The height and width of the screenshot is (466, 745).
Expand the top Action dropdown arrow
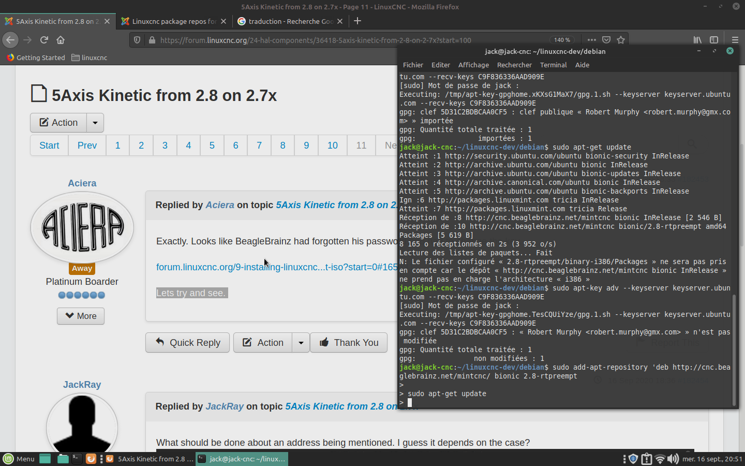pos(95,123)
